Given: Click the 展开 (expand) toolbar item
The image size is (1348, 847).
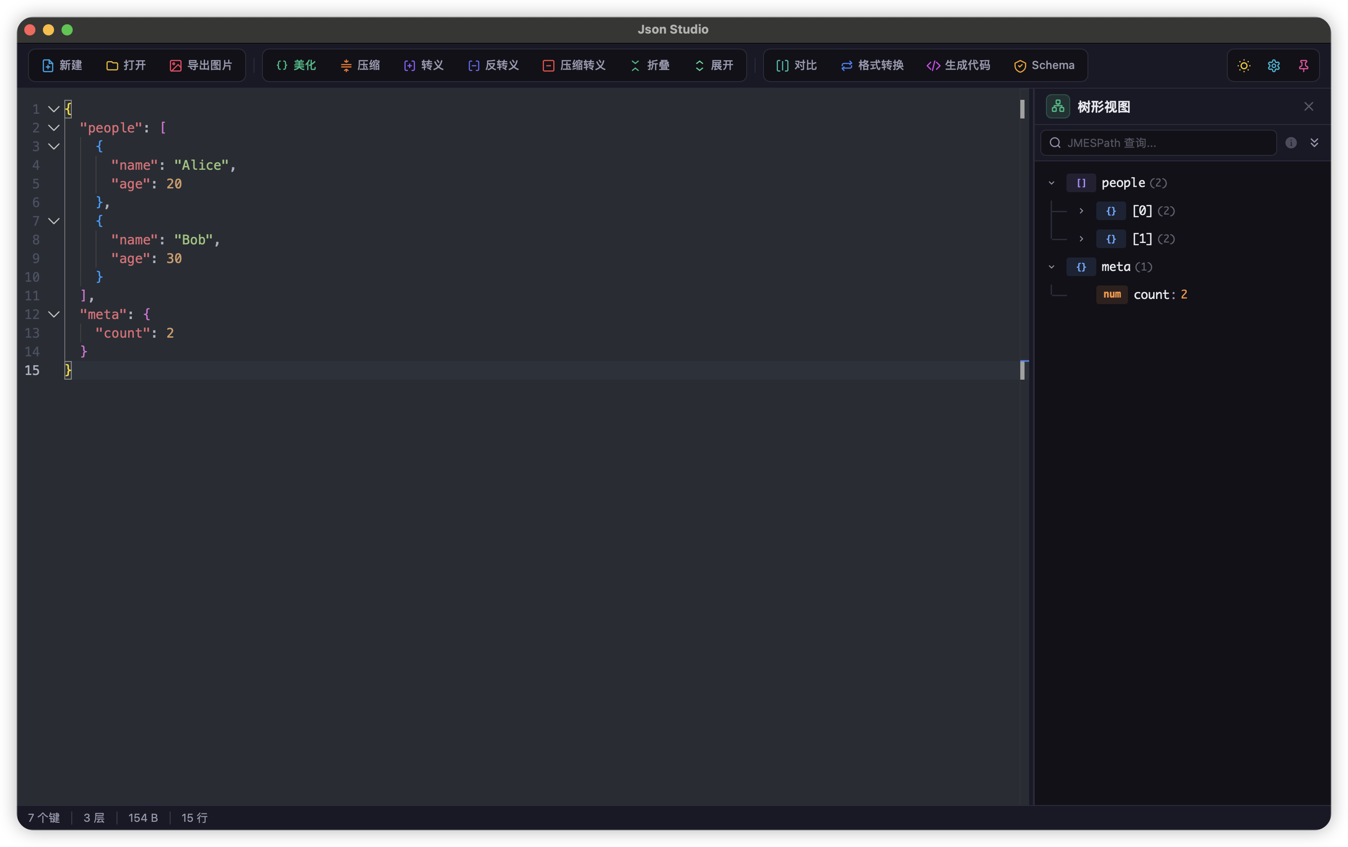Looking at the screenshot, I should click(714, 65).
